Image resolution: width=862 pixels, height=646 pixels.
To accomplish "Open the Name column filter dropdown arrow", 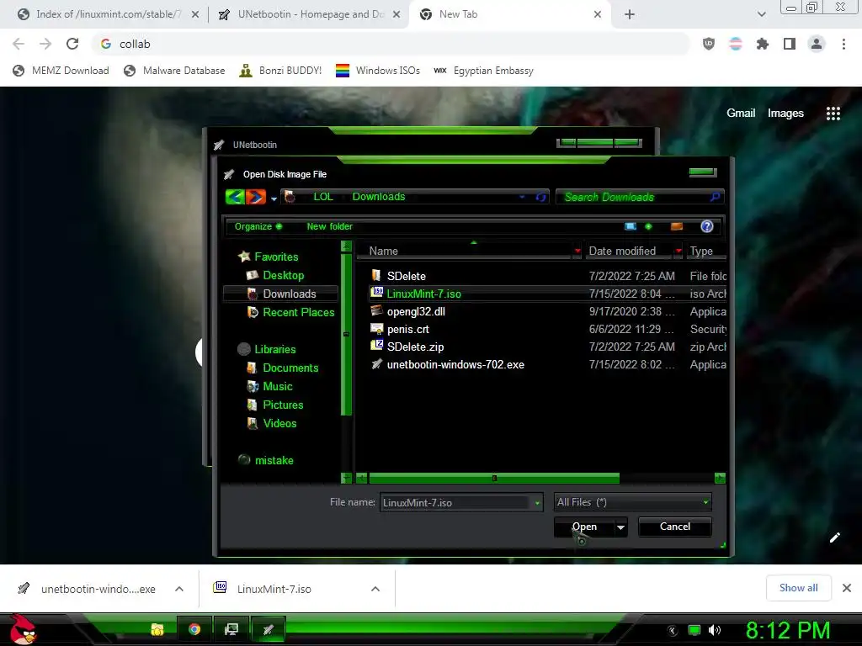I will 577,251.
